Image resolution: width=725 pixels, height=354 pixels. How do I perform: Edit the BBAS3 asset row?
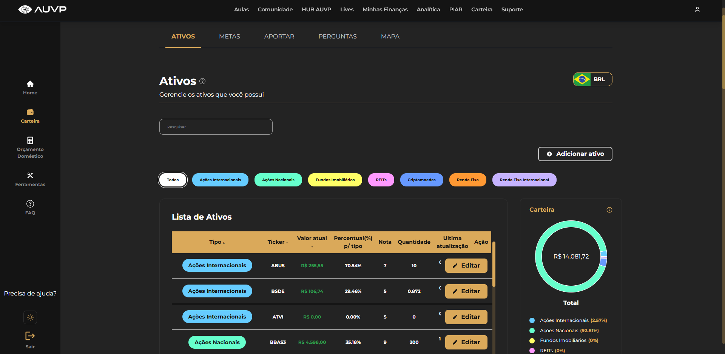466,342
